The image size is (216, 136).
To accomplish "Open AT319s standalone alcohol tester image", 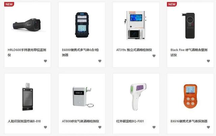I will pyautogui.click(x=135, y=25).
